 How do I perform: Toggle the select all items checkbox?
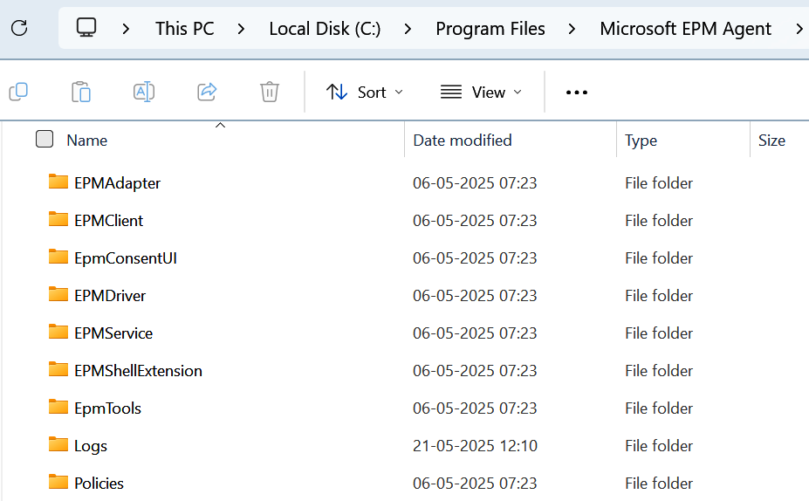(45, 139)
